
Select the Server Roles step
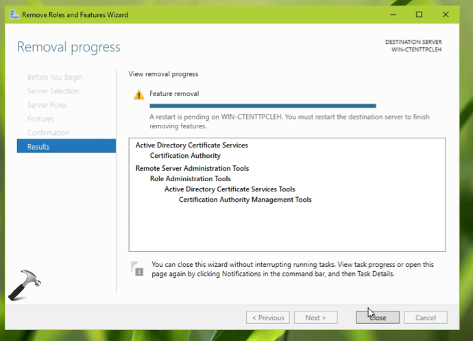coord(47,105)
